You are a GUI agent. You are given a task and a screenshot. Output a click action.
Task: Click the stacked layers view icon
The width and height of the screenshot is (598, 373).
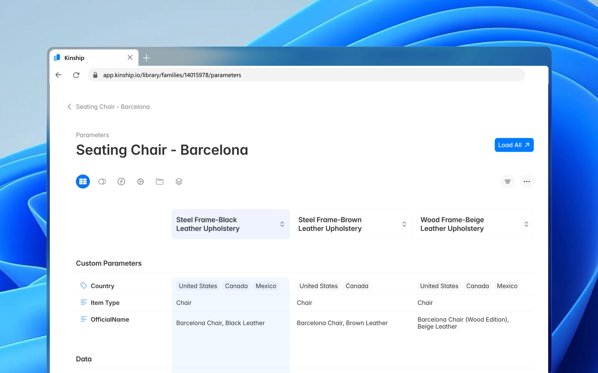click(x=179, y=182)
